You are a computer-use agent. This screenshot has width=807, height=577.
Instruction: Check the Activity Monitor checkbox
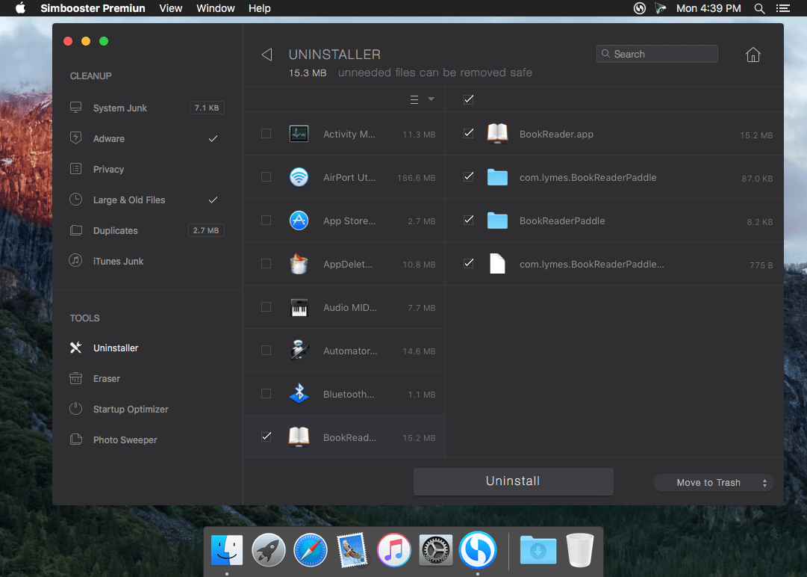tap(266, 134)
